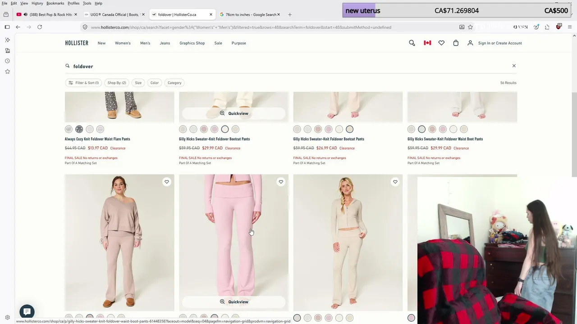Screen dimensions: 577x324
Task: Expand the Color filter
Action: [x=155, y=83]
